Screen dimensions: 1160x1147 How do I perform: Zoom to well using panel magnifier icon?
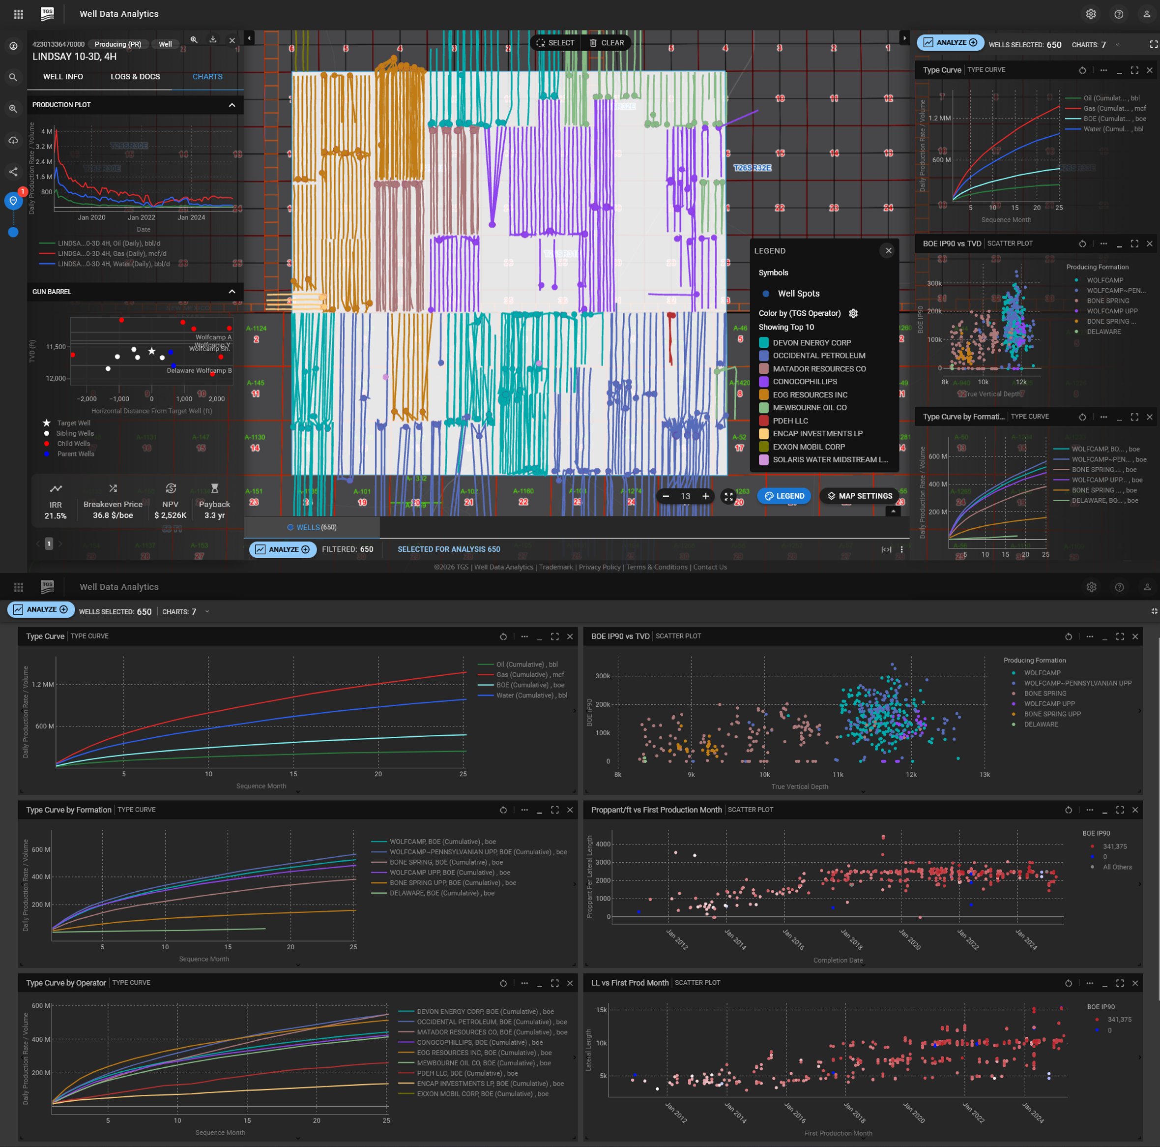click(x=194, y=40)
